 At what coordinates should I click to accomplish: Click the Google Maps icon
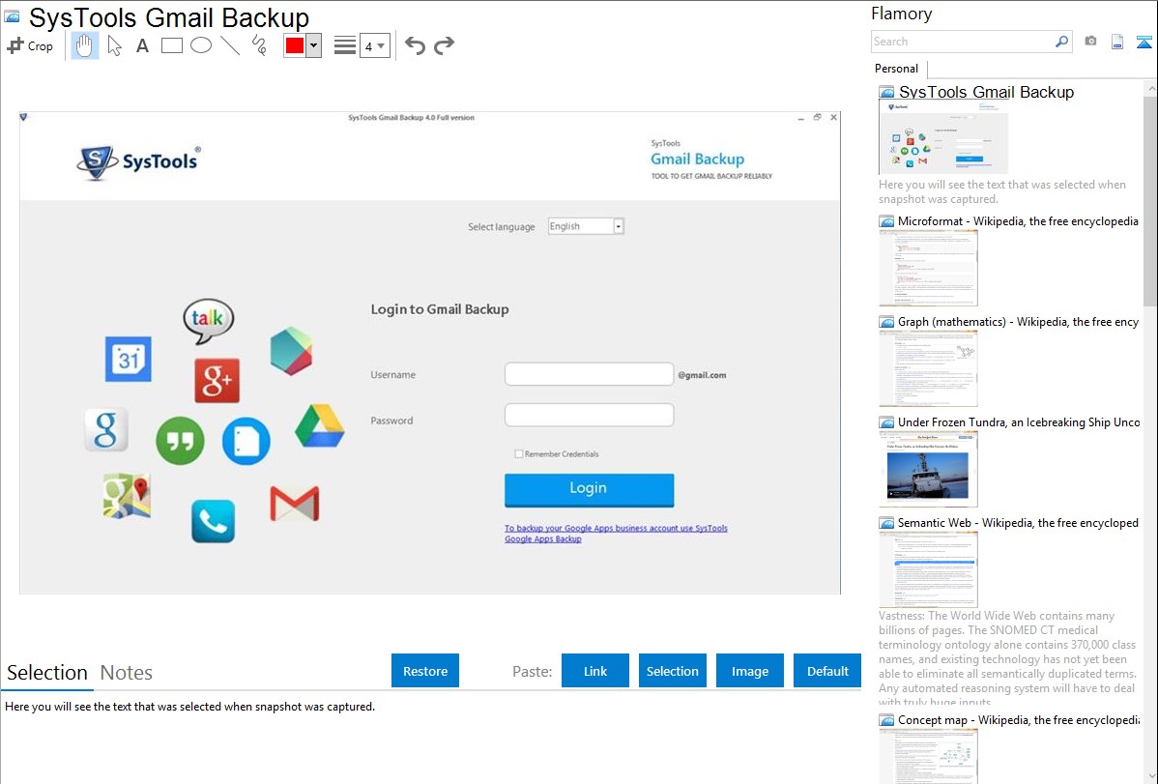[127, 495]
